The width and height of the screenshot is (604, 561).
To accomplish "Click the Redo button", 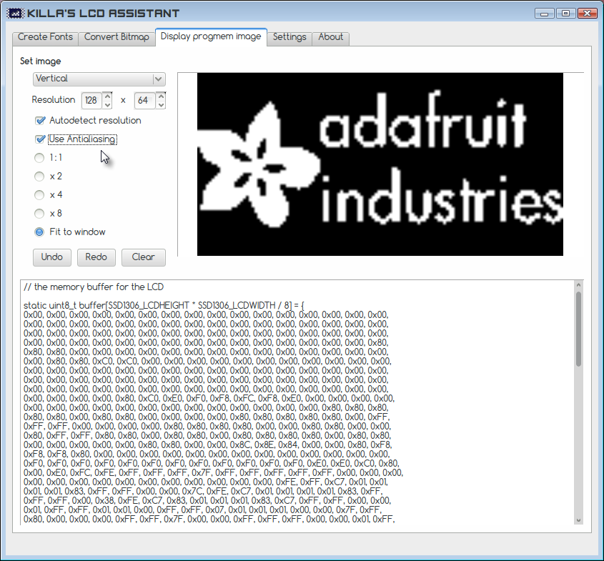I will click(x=96, y=257).
